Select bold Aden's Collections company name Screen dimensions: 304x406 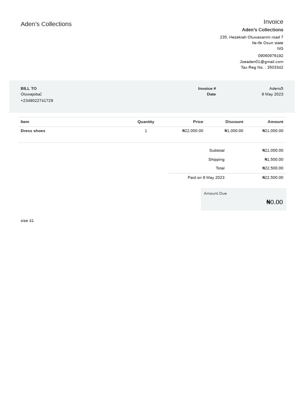(262, 30)
